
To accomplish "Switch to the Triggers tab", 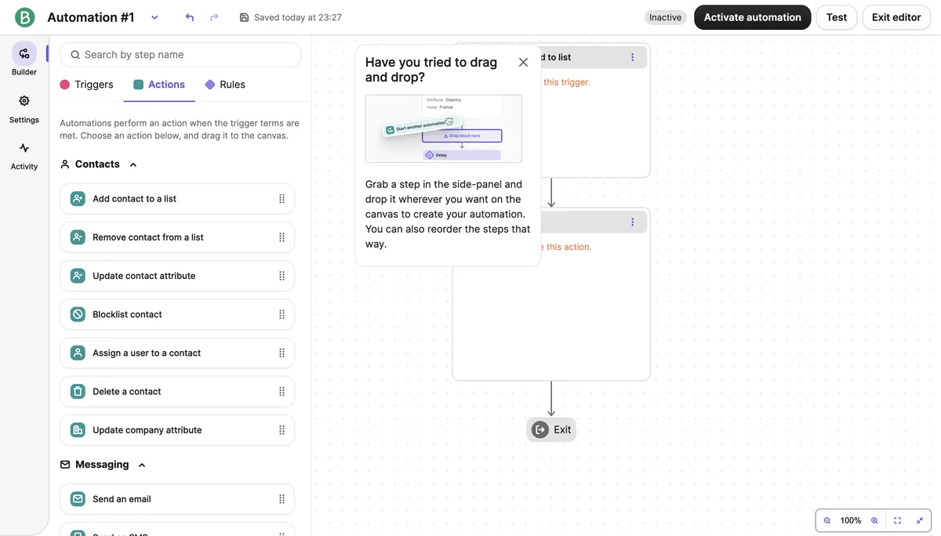I will (87, 85).
